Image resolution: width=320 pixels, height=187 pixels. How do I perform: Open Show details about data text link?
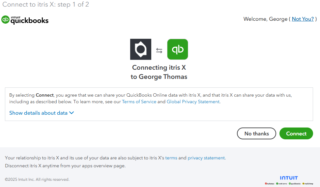[38, 113]
